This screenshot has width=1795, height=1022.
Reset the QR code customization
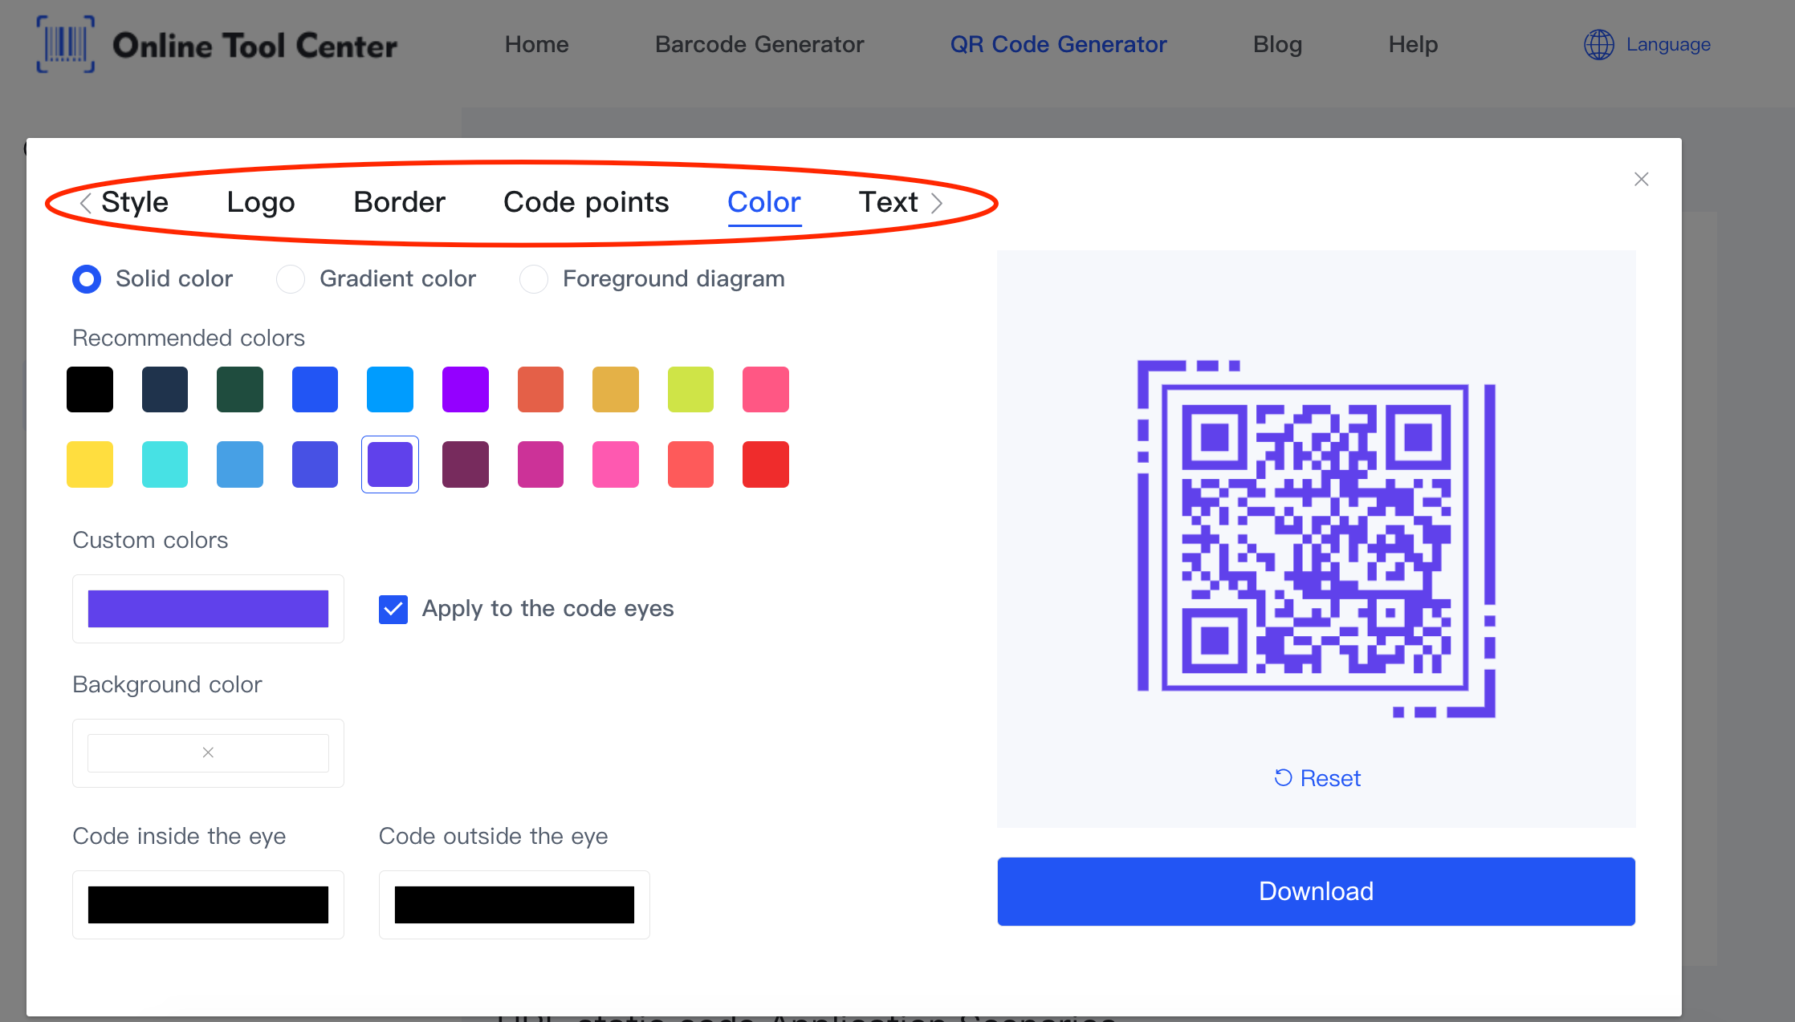[x=1316, y=776]
